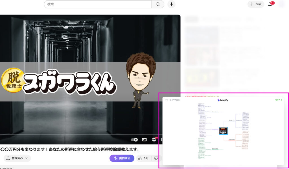
Task: Like the video with thumbs up
Action: coord(143,158)
